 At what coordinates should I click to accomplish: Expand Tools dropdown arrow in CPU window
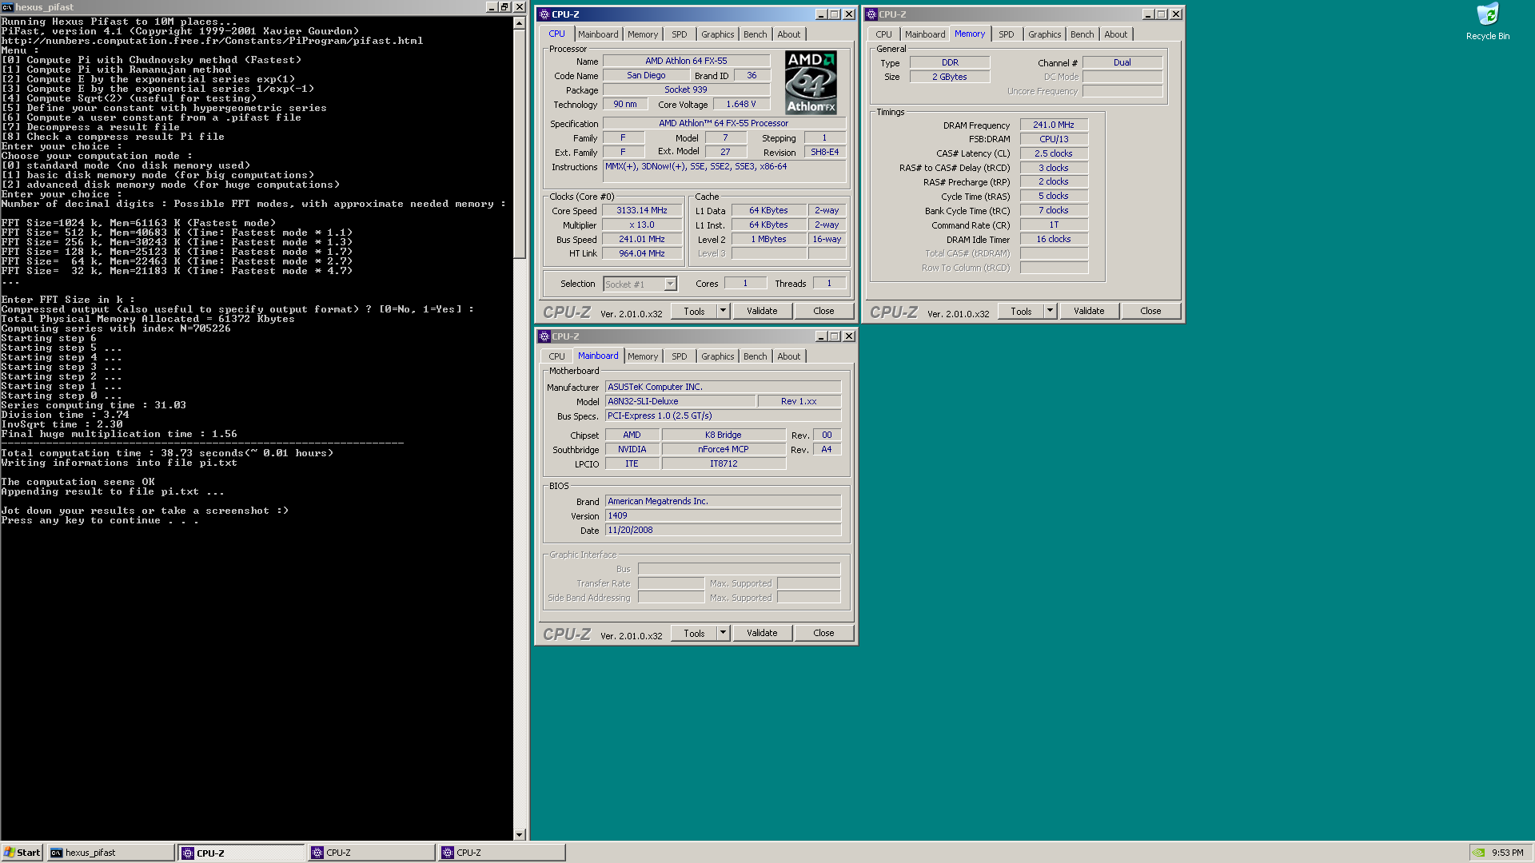pyautogui.click(x=723, y=311)
